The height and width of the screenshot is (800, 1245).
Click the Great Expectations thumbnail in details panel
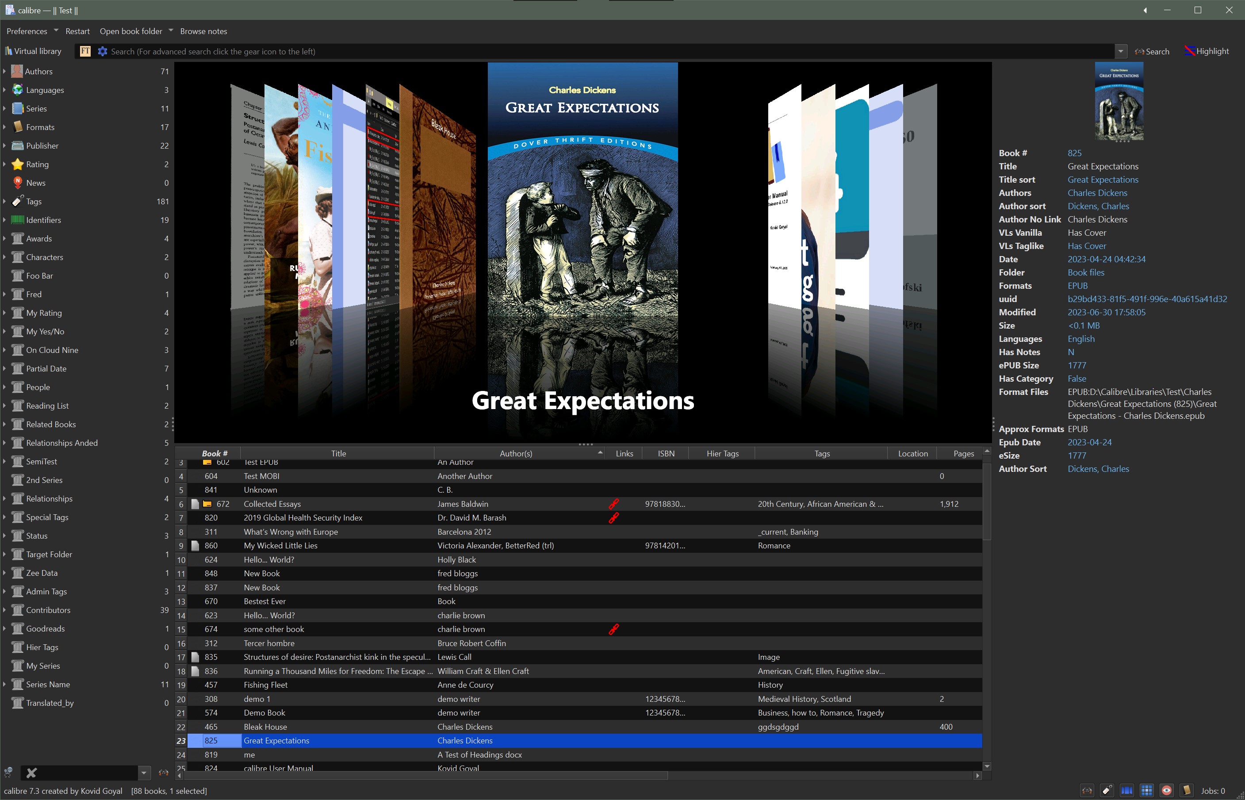[1119, 101]
